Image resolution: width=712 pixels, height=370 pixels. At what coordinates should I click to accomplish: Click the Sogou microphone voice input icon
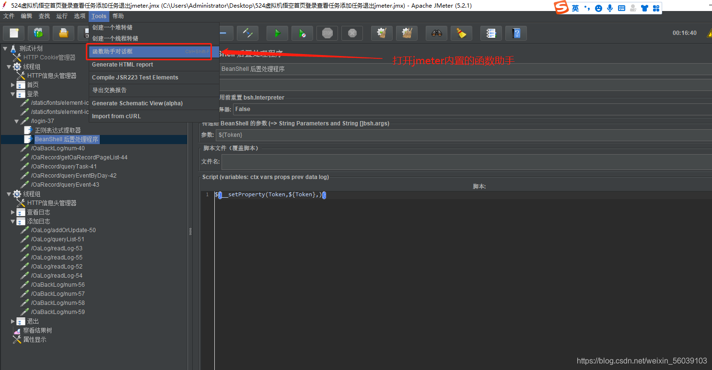click(610, 8)
